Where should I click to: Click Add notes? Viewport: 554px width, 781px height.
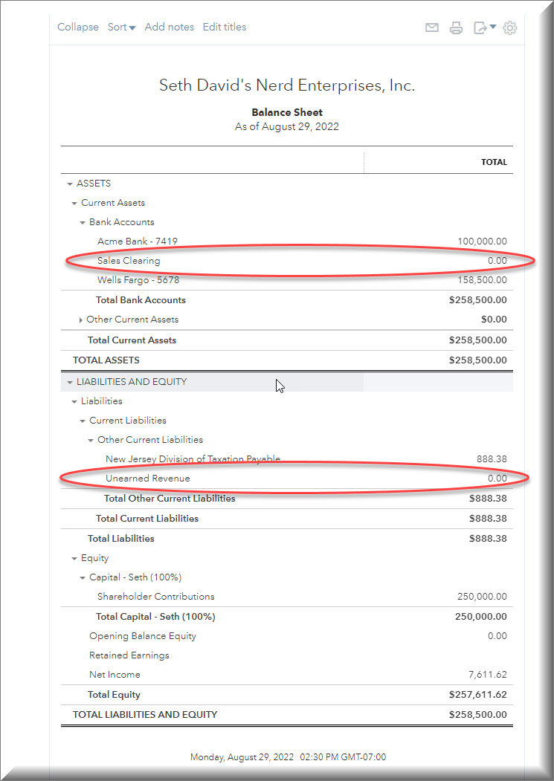[x=169, y=27]
